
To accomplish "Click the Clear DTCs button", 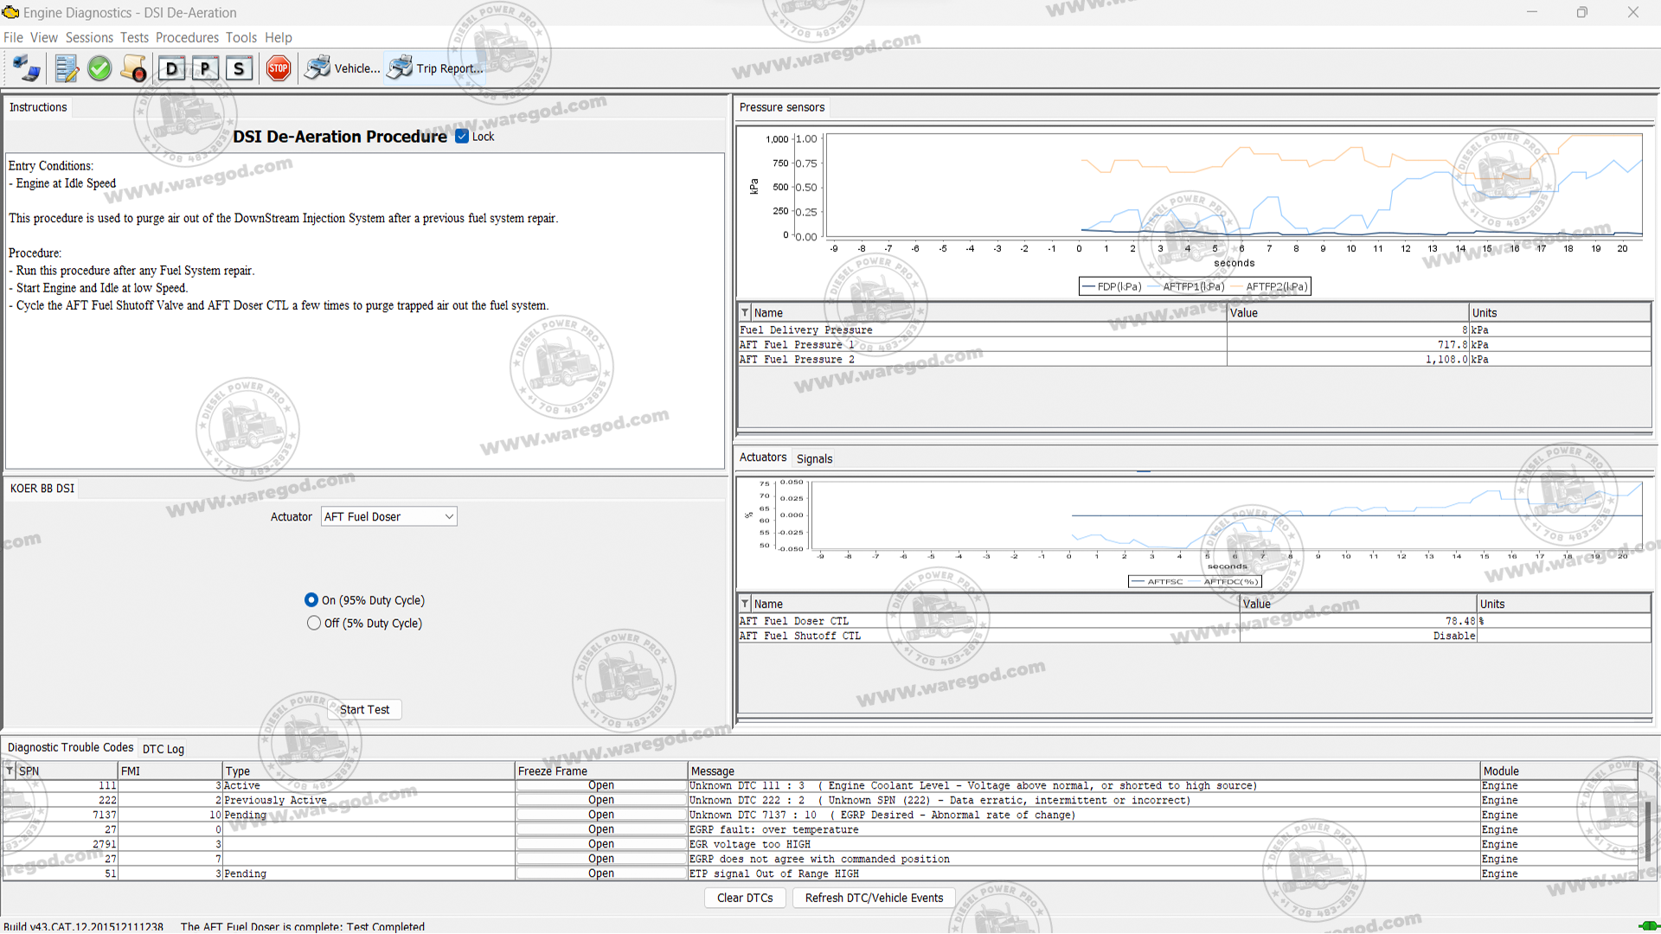I will [x=745, y=899].
